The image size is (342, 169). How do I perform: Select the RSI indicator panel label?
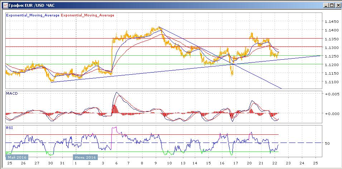click(x=9, y=127)
